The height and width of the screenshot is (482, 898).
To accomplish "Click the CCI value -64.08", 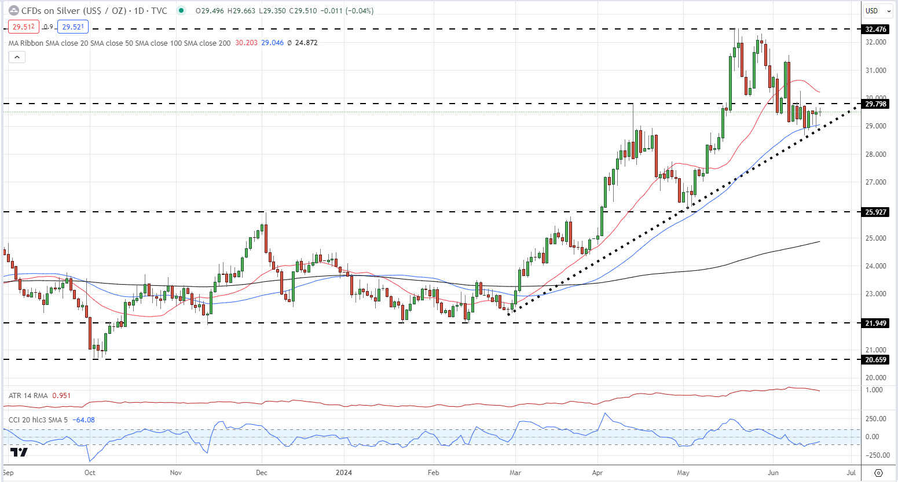I will tap(85, 420).
